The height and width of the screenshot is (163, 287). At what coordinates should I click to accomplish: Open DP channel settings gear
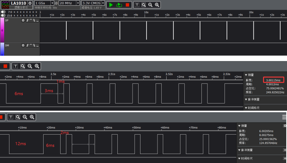pyautogui.click(x=23, y=20)
